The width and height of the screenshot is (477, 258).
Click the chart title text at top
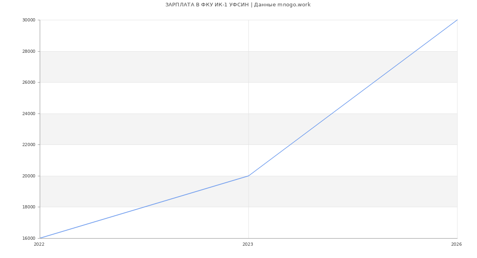pos(238,5)
